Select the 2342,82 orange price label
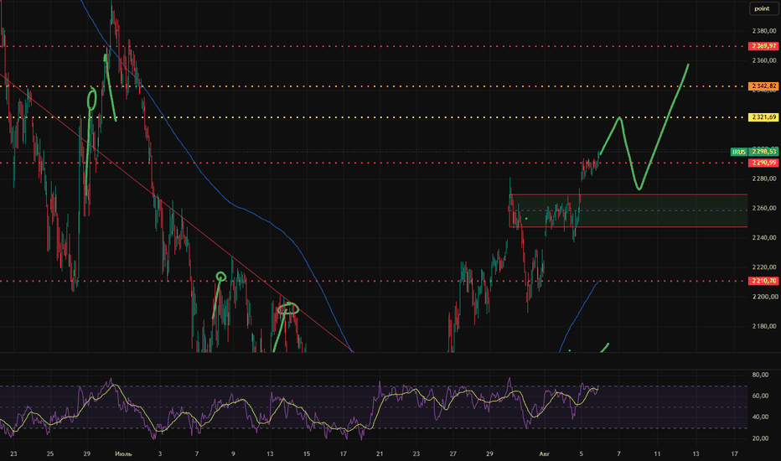The image size is (781, 461). (763, 86)
